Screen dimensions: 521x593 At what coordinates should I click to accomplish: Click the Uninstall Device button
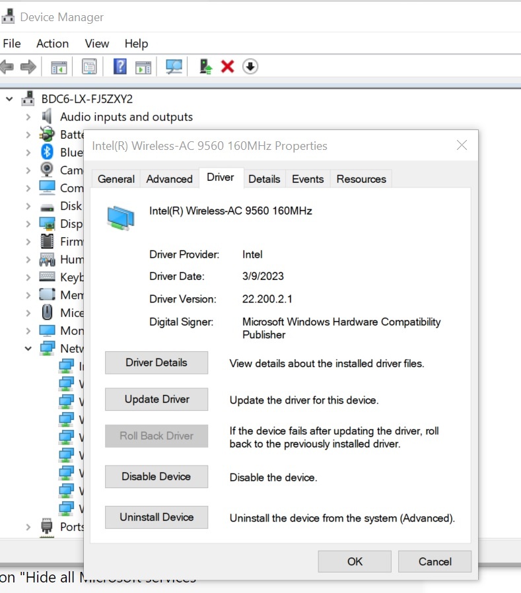coord(156,517)
